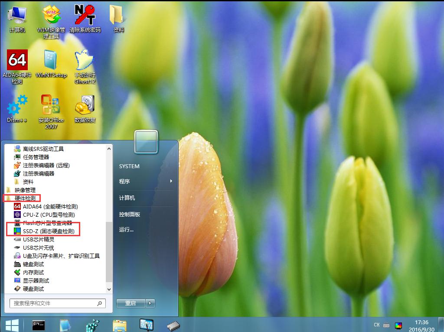This screenshot has width=444, height=332.
Task: Open the 数据恢复 desktop shortcut
Action: [85, 109]
